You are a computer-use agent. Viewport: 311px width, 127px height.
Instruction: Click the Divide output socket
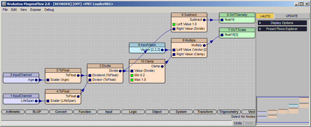pos(120,71)
